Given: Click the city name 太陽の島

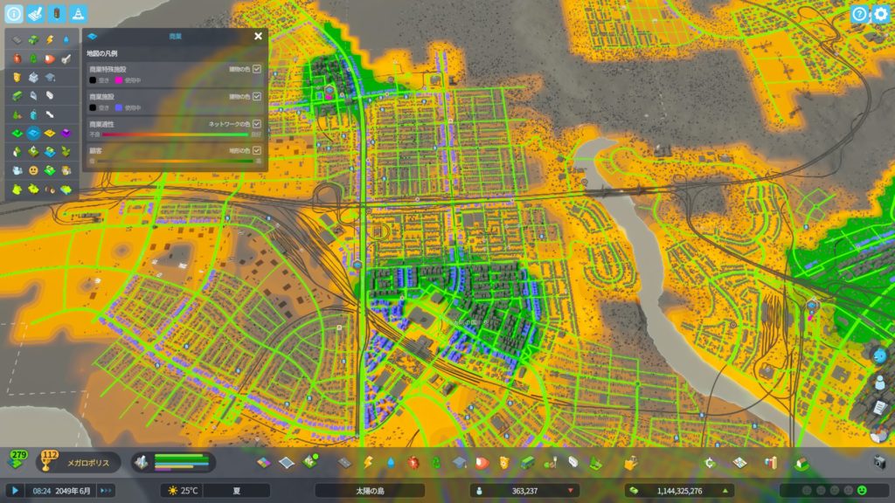Looking at the screenshot, I should tap(369, 491).
